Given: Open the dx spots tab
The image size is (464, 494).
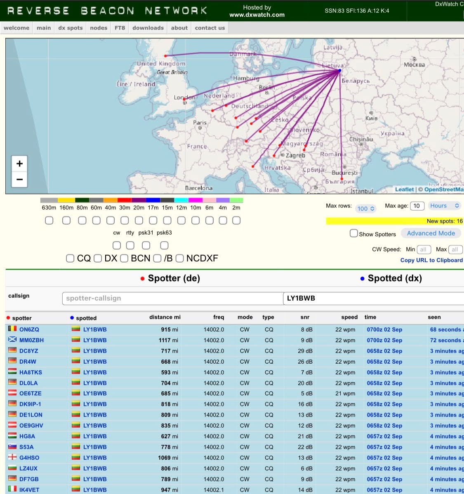Looking at the screenshot, I should pos(70,28).
